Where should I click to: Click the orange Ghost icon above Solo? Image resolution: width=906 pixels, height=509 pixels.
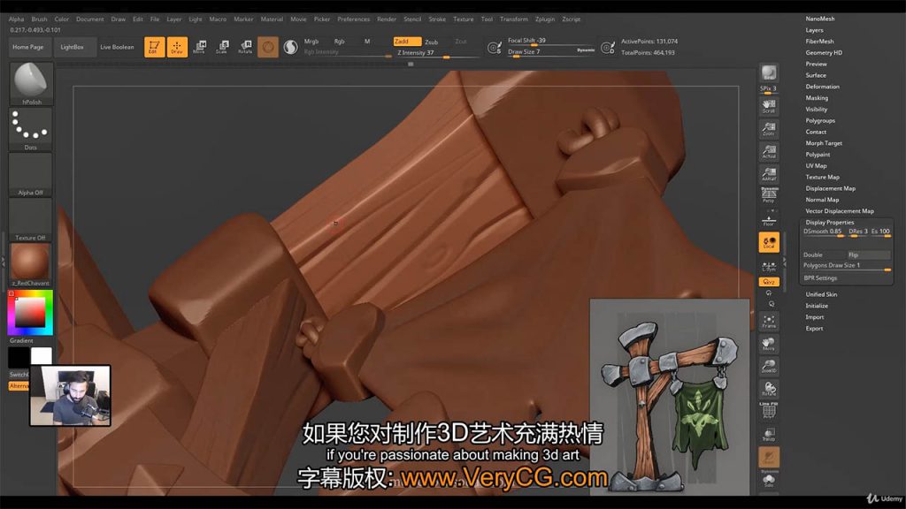pyautogui.click(x=769, y=457)
